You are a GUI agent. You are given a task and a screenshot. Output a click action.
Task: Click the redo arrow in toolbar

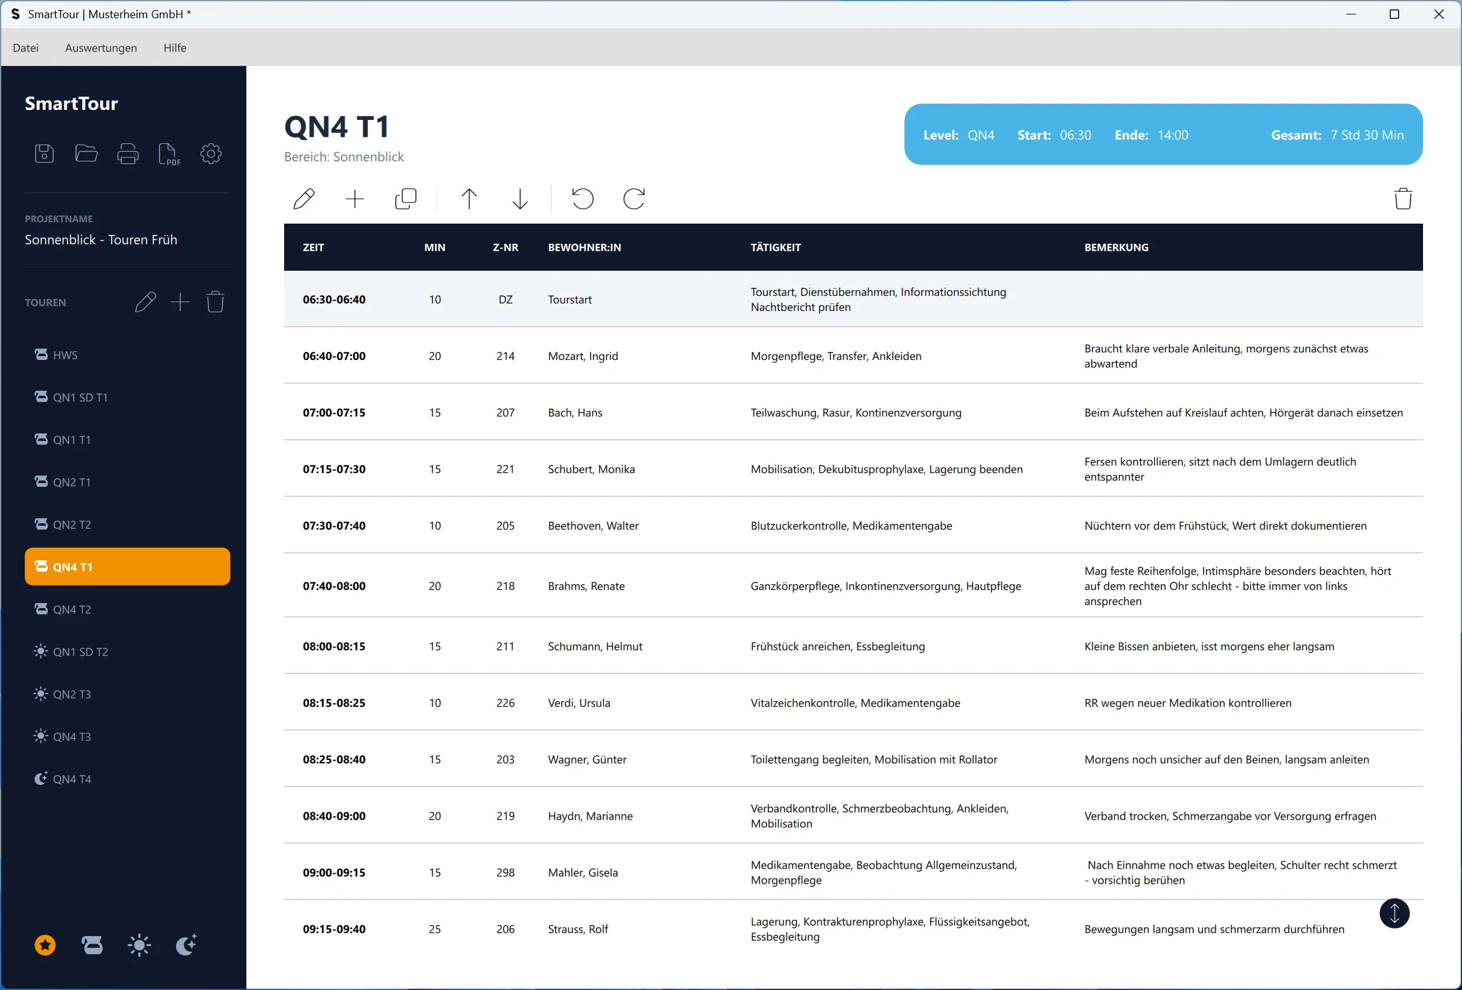click(x=634, y=199)
